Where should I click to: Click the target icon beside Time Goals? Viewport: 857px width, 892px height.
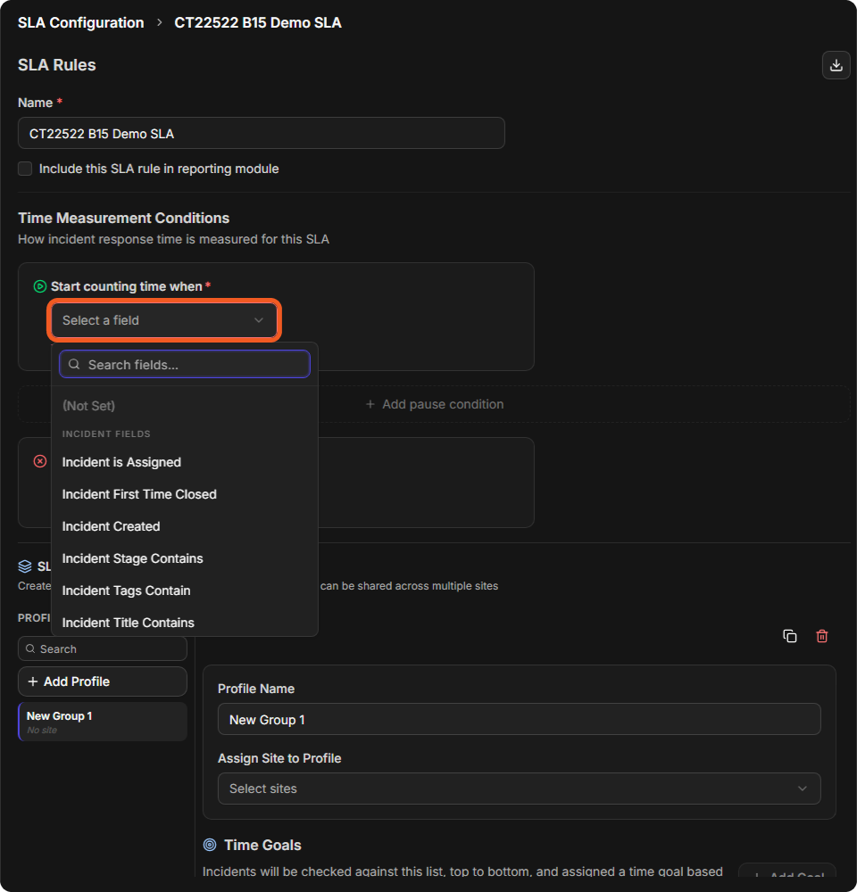click(210, 845)
